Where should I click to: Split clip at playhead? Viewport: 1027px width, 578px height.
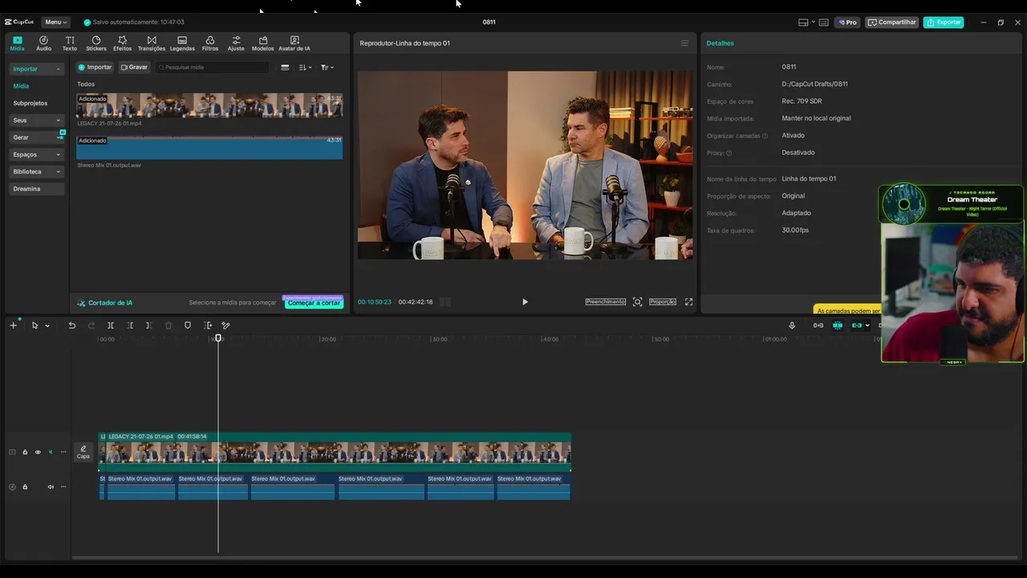[111, 325]
